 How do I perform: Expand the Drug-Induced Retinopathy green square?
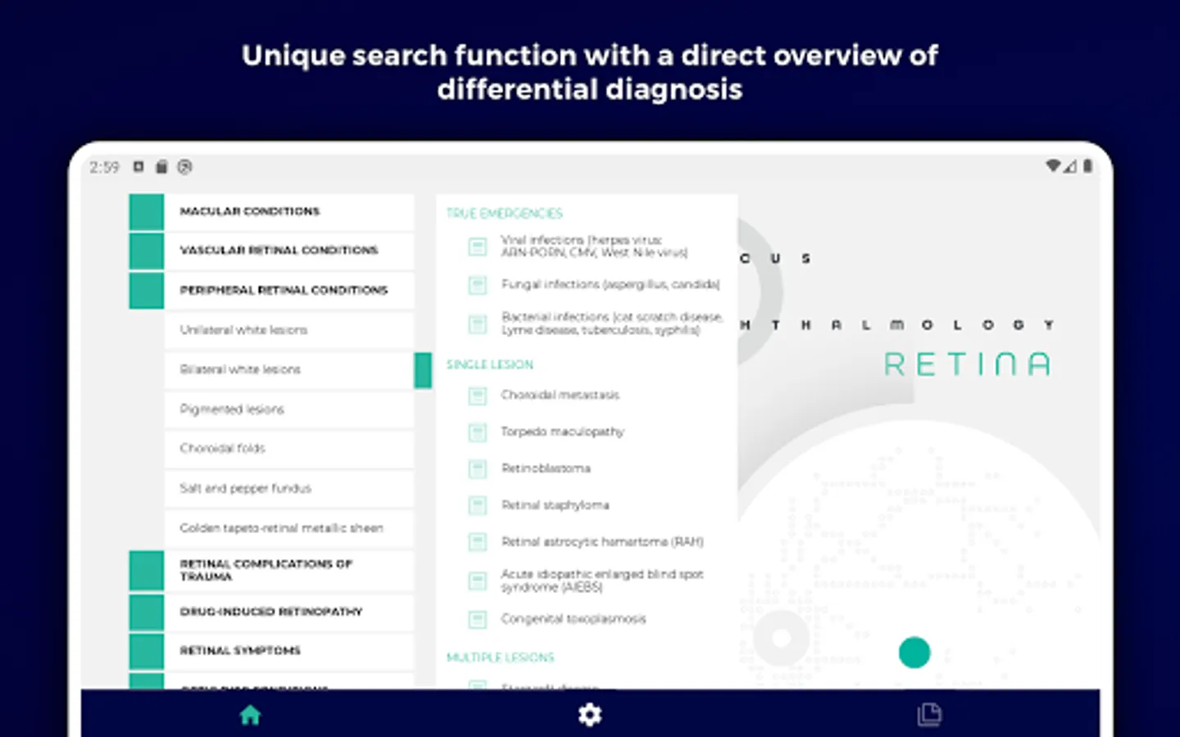coord(147,612)
